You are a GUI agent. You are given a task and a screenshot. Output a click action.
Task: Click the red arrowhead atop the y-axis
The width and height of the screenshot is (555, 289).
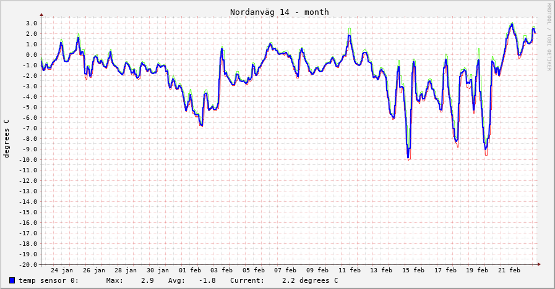click(41, 14)
